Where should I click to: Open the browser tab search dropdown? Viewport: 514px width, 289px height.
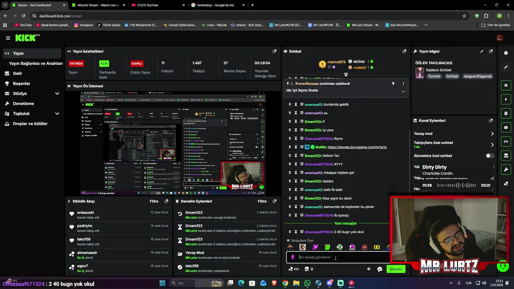[x=5, y=5]
